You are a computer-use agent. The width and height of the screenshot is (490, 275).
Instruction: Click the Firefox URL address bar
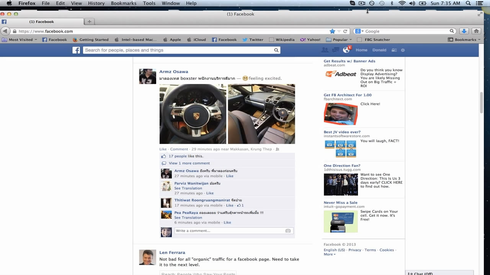coord(172,31)
